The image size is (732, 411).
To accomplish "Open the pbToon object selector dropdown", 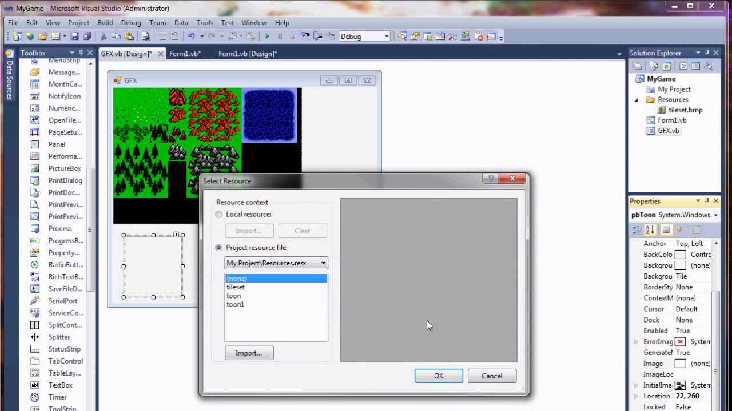I will pyautogui.click(x=716, y=215).
